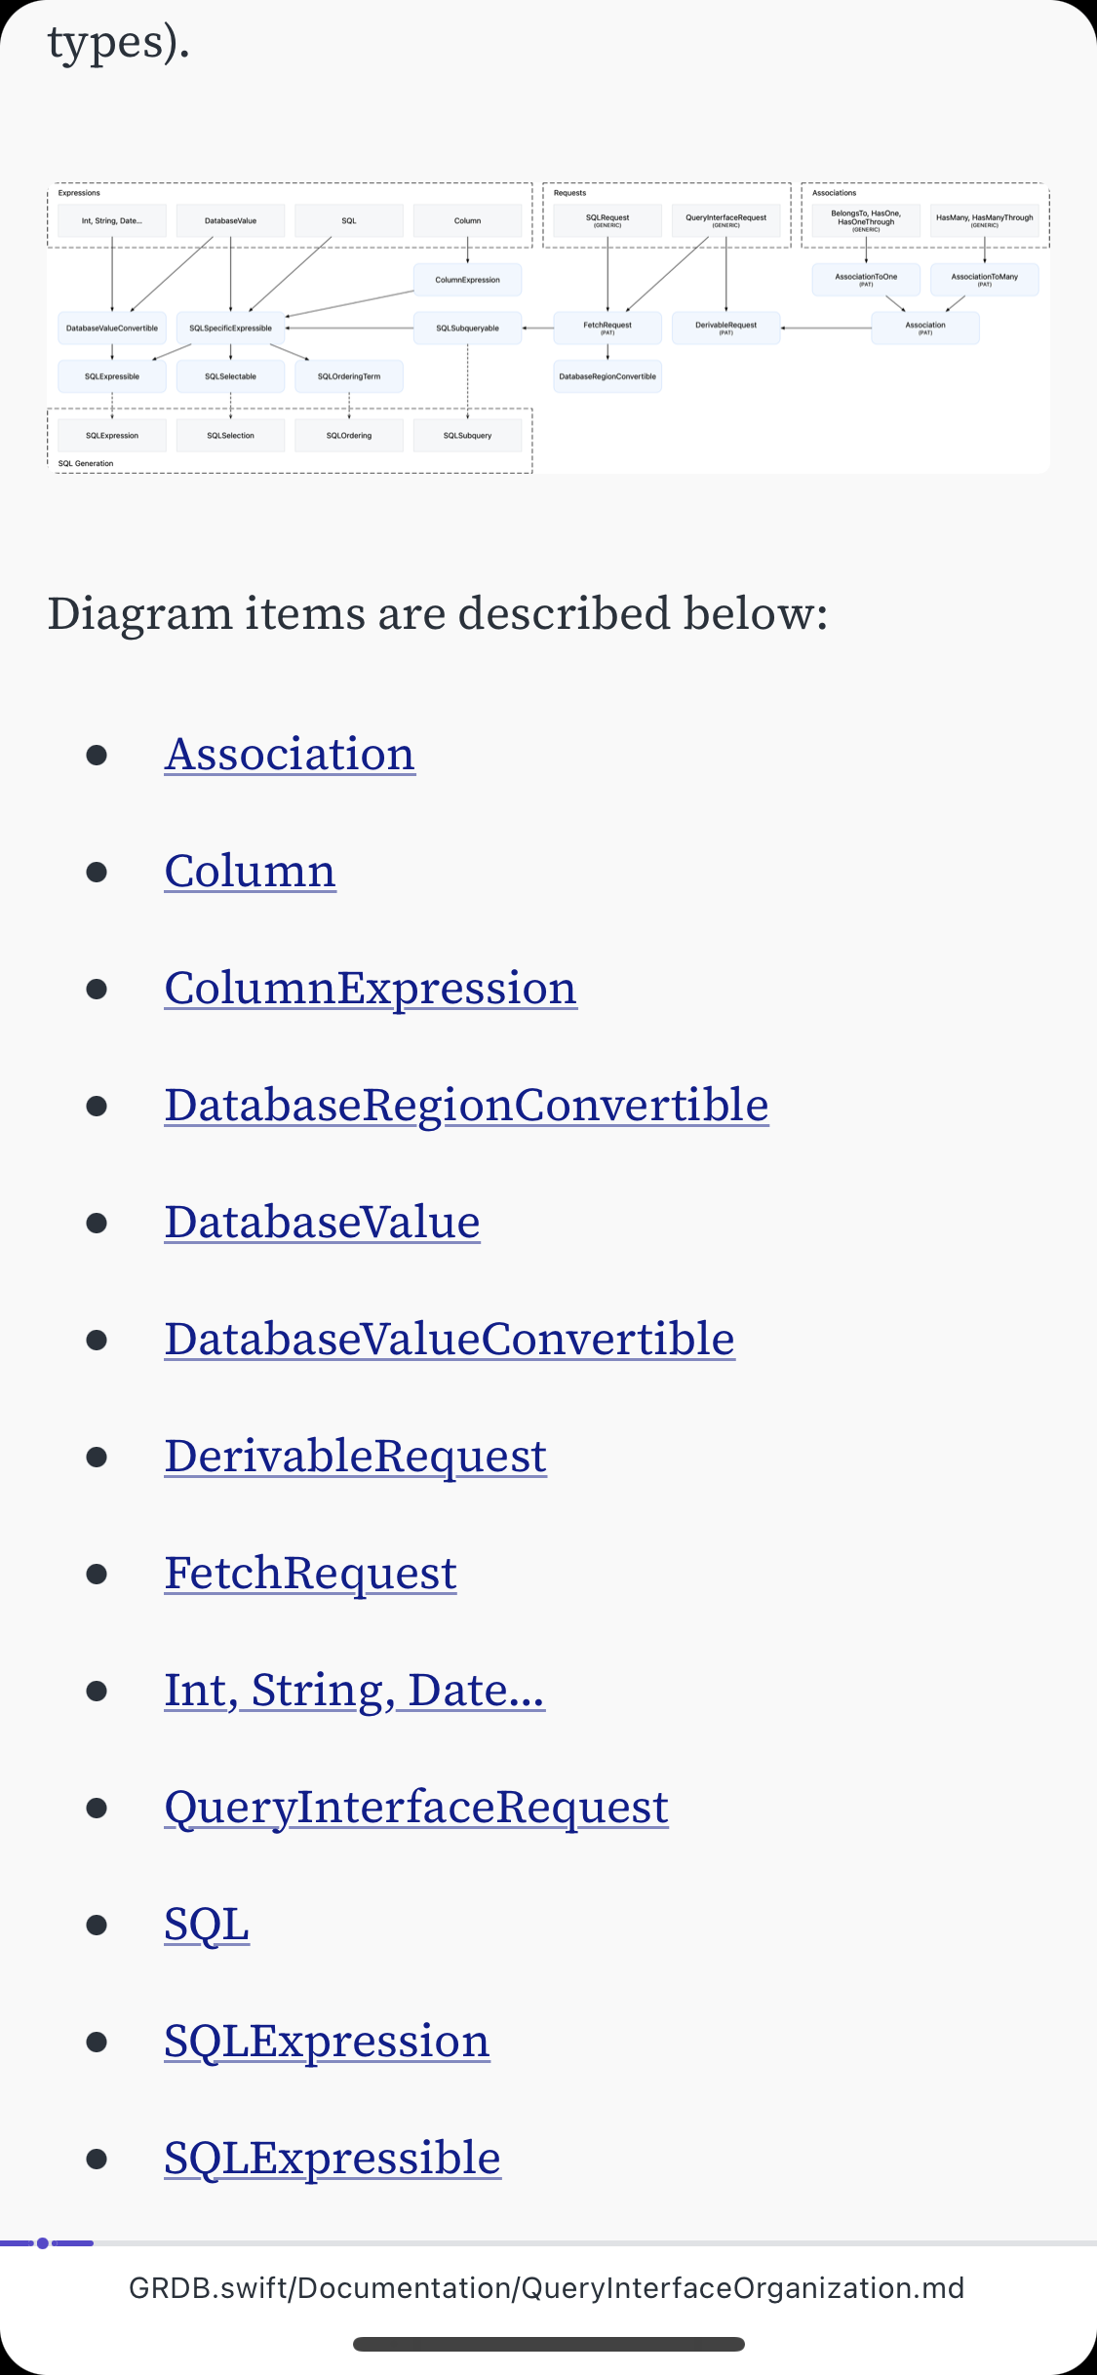Open the DerivableRequest link
This screenshot has height=2375, width=1097.
[x=355, y=1457]
